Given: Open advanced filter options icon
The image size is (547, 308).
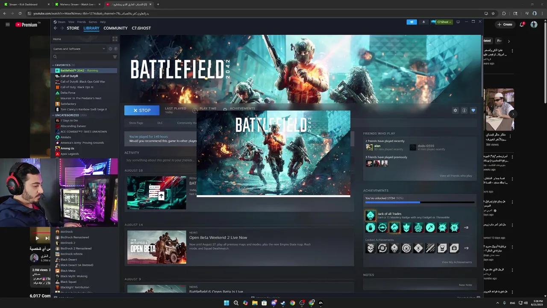Looking at the screenshot, I should pyautogui.click(x=115, y=56).
